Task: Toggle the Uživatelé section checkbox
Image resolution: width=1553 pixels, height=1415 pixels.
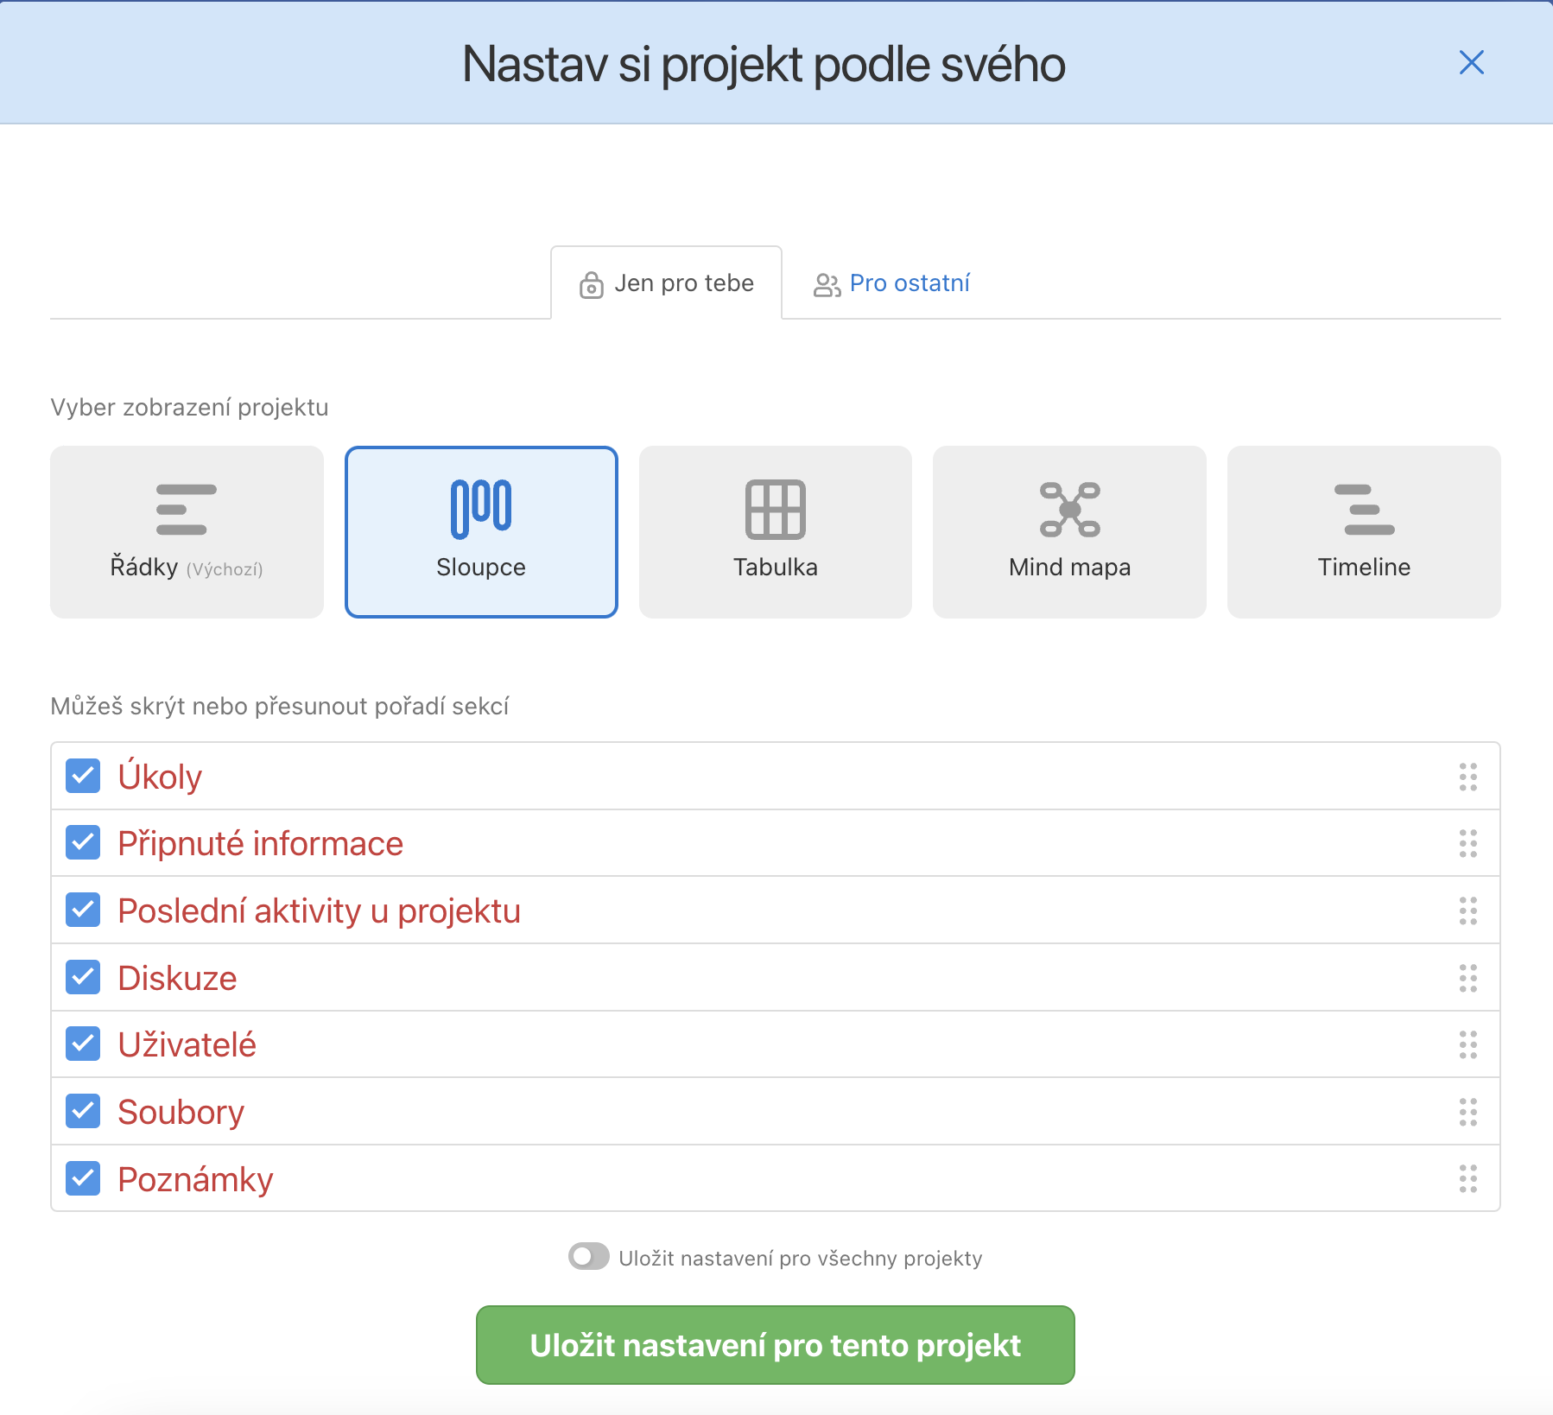Action: [83, 1044]
